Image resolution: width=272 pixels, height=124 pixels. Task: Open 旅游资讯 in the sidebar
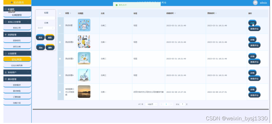(17, 40)
